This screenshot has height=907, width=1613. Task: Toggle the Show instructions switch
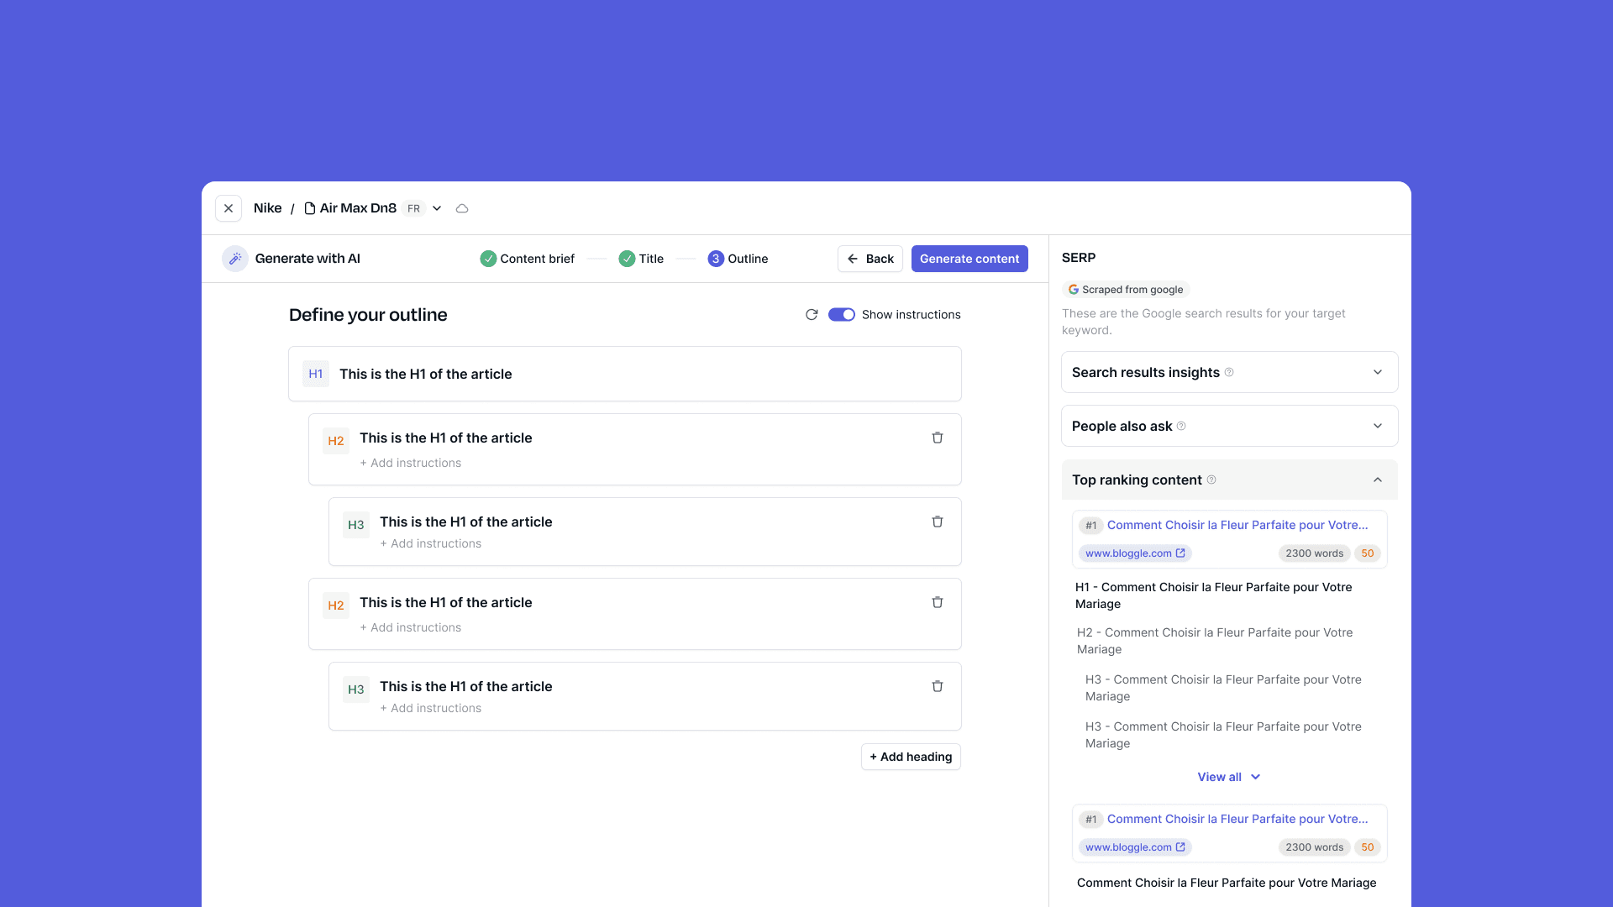coord(841,315)
